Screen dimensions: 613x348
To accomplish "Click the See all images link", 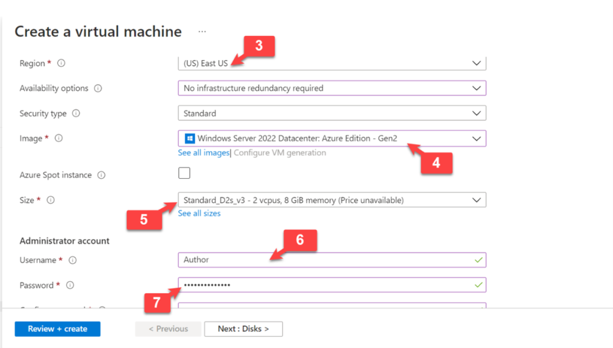I will (x=204, y=152).
